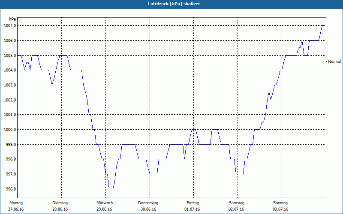Click the date 29.06.16
Viewport: 343px width, 214px height.
click(104, 209)
